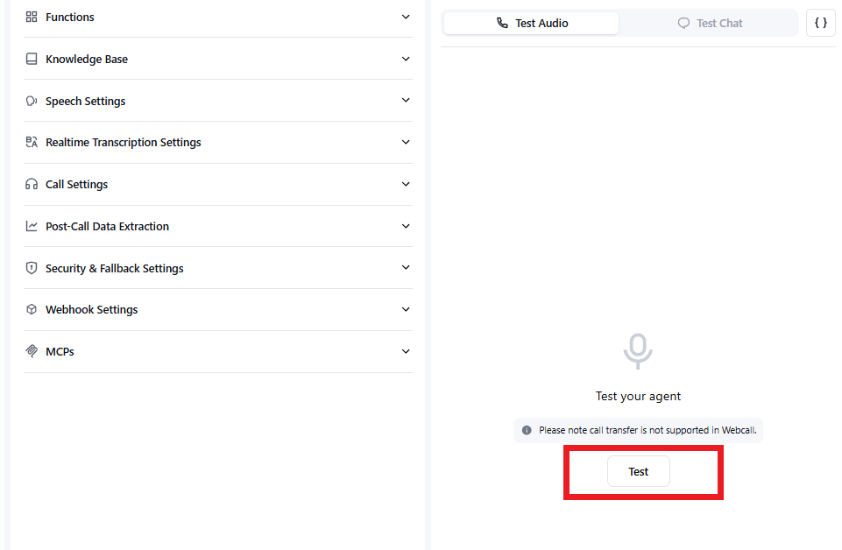This screenshot has width=842, height=550.
Task: Click the microphone icon above Test your agent
Action: click(638, 350)
